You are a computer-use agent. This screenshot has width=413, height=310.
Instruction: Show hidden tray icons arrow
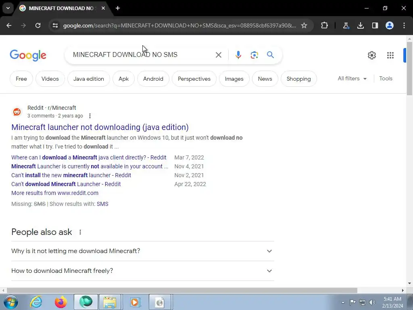[x=343, y=302]
